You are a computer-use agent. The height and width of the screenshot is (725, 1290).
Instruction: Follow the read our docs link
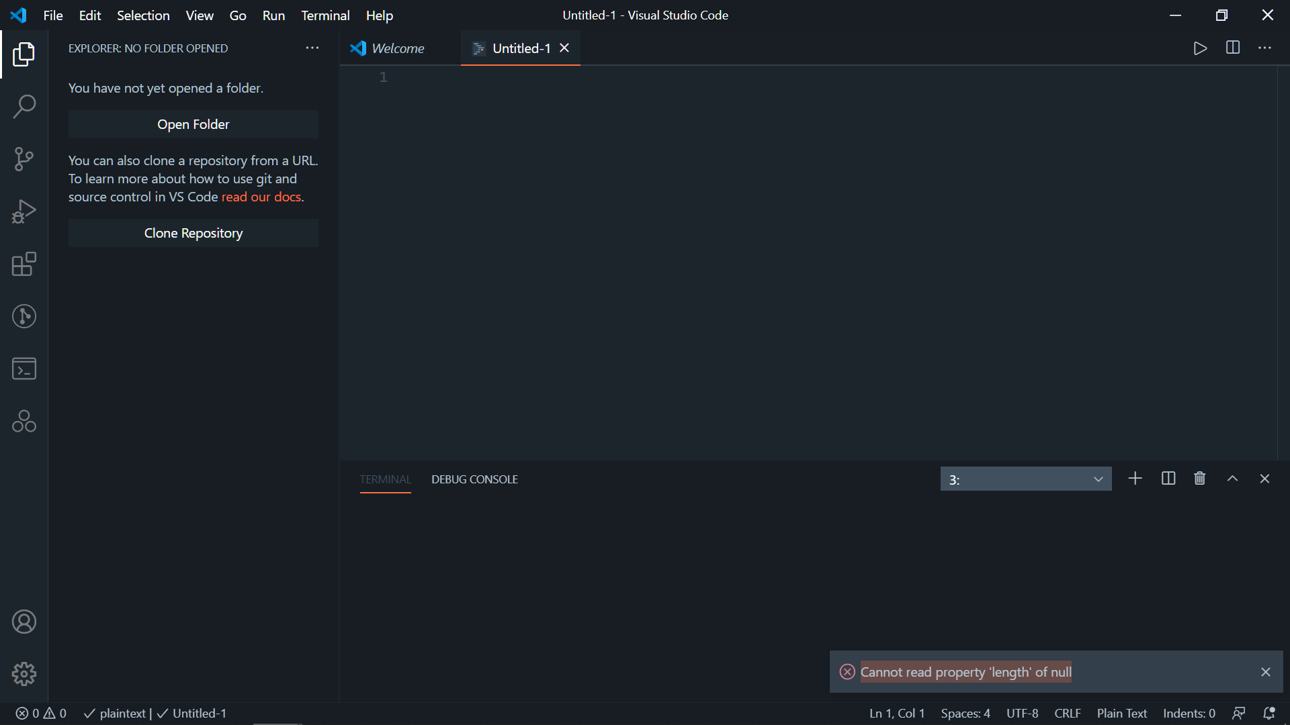coord(261,197)
